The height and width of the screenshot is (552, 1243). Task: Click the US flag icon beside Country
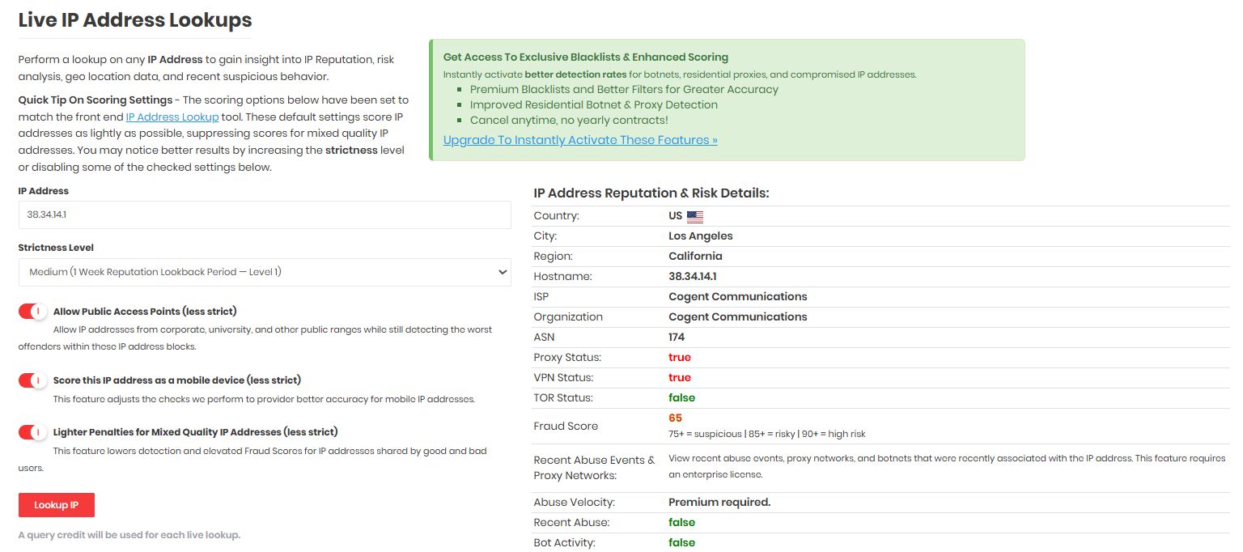pos(694,217)
